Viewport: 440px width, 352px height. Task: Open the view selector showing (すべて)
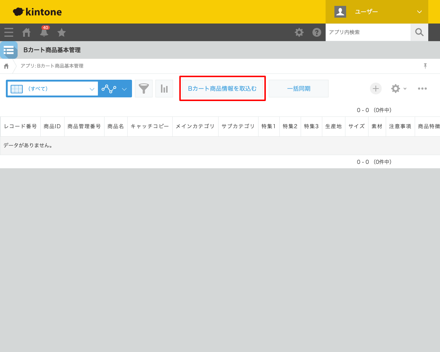pos(52,88)
